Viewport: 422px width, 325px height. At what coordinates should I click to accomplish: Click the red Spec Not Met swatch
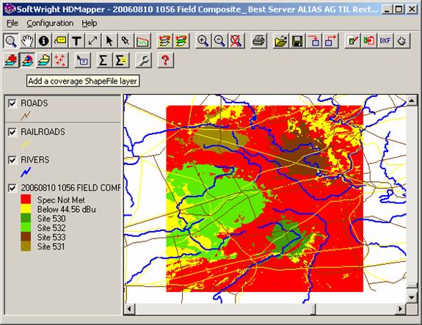(x=26, y=200)
